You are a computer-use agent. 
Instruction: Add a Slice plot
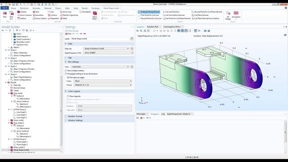tap(36, 12)
